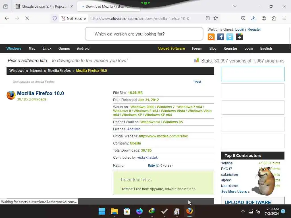
Task: Click the Mozilla company link
Action: point(135,143)
